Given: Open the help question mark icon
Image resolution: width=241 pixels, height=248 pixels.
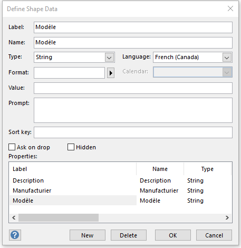Looking at the screenshot, I should [x=15, y=235].
